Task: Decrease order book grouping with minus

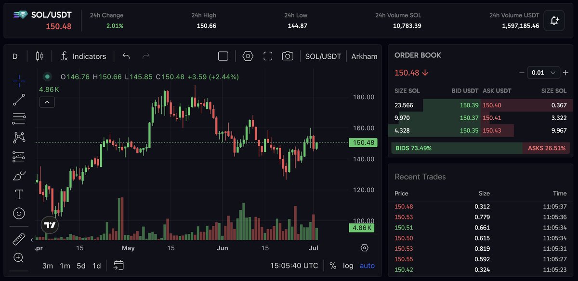Action: pyautogui.click(x=522, y=73)
